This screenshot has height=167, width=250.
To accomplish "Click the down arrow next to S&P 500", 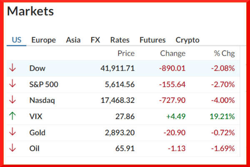I will point(12,84).
